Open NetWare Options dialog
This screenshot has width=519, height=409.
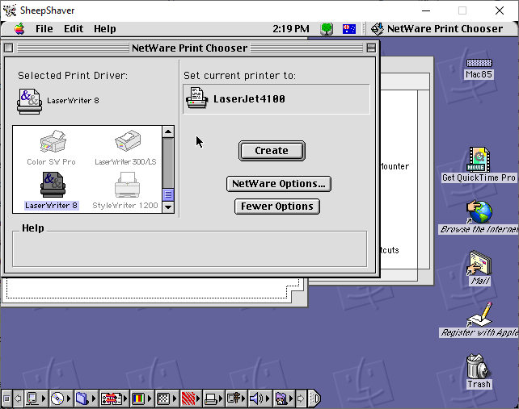[279, 184]
